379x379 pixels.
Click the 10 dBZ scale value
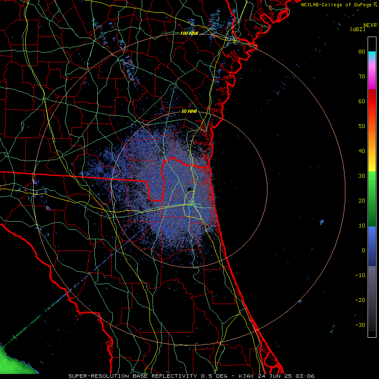click(x=362, y=226)
